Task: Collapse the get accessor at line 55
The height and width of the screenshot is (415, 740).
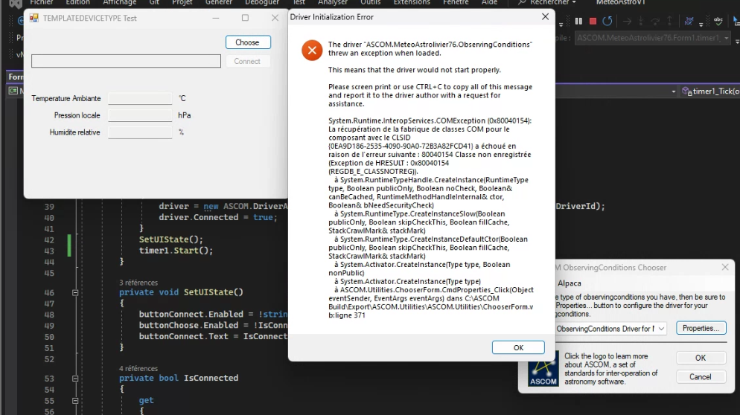Action: 75,400
